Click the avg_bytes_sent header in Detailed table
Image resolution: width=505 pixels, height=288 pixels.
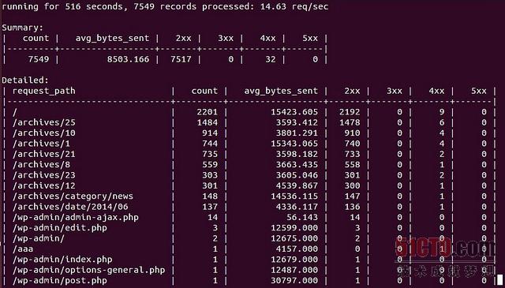[x=281, y=92]
